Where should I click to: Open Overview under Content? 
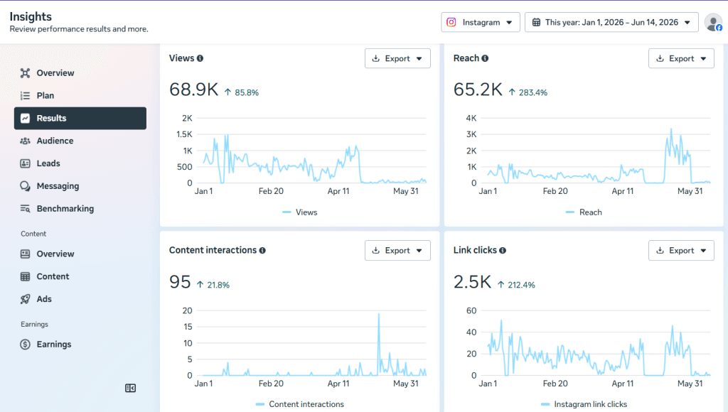pos(80,254)
